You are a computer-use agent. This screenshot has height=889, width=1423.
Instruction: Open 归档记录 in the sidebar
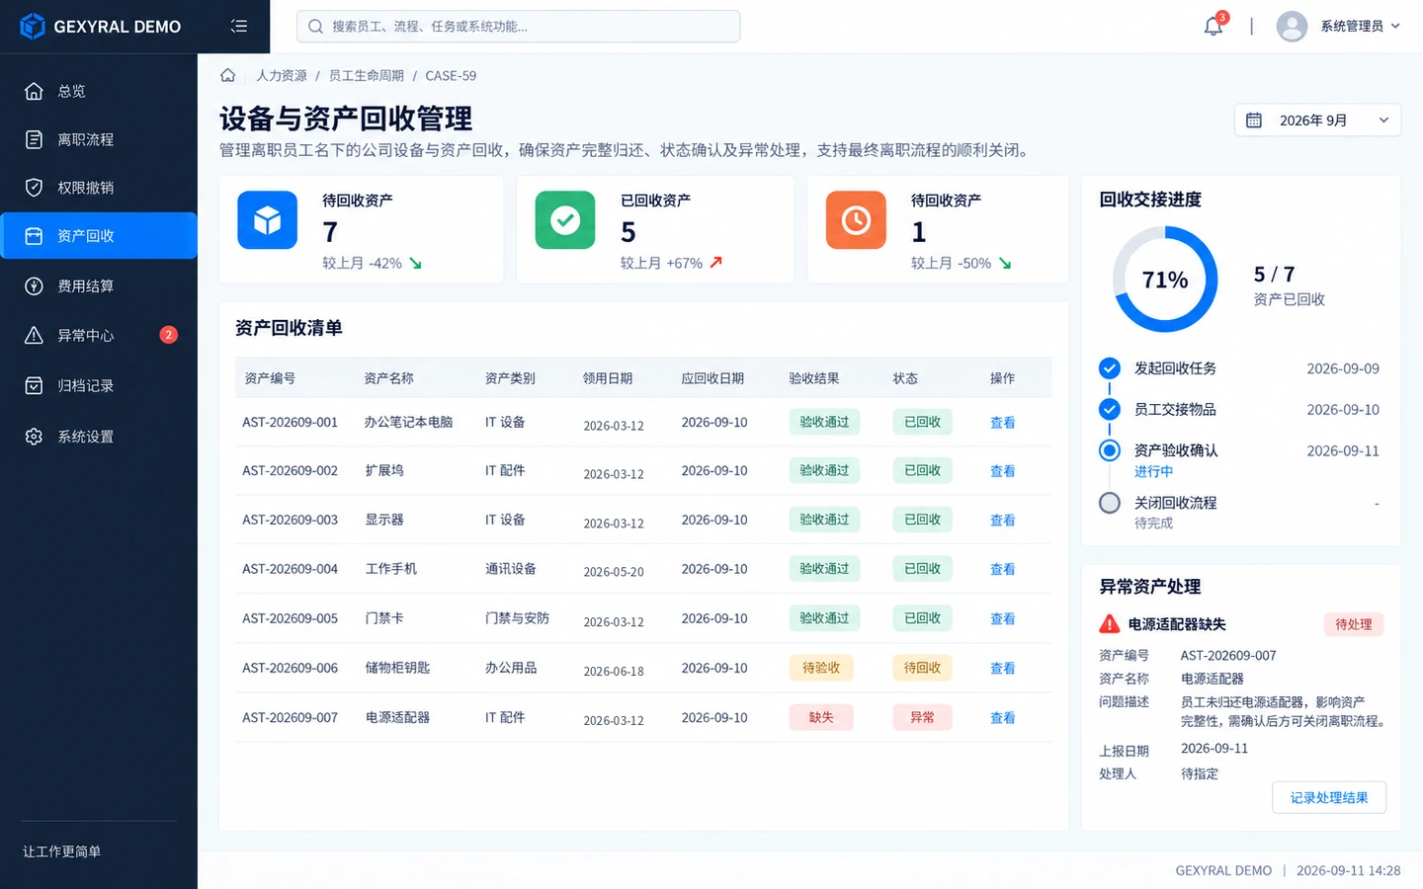[x=99, y=385]
